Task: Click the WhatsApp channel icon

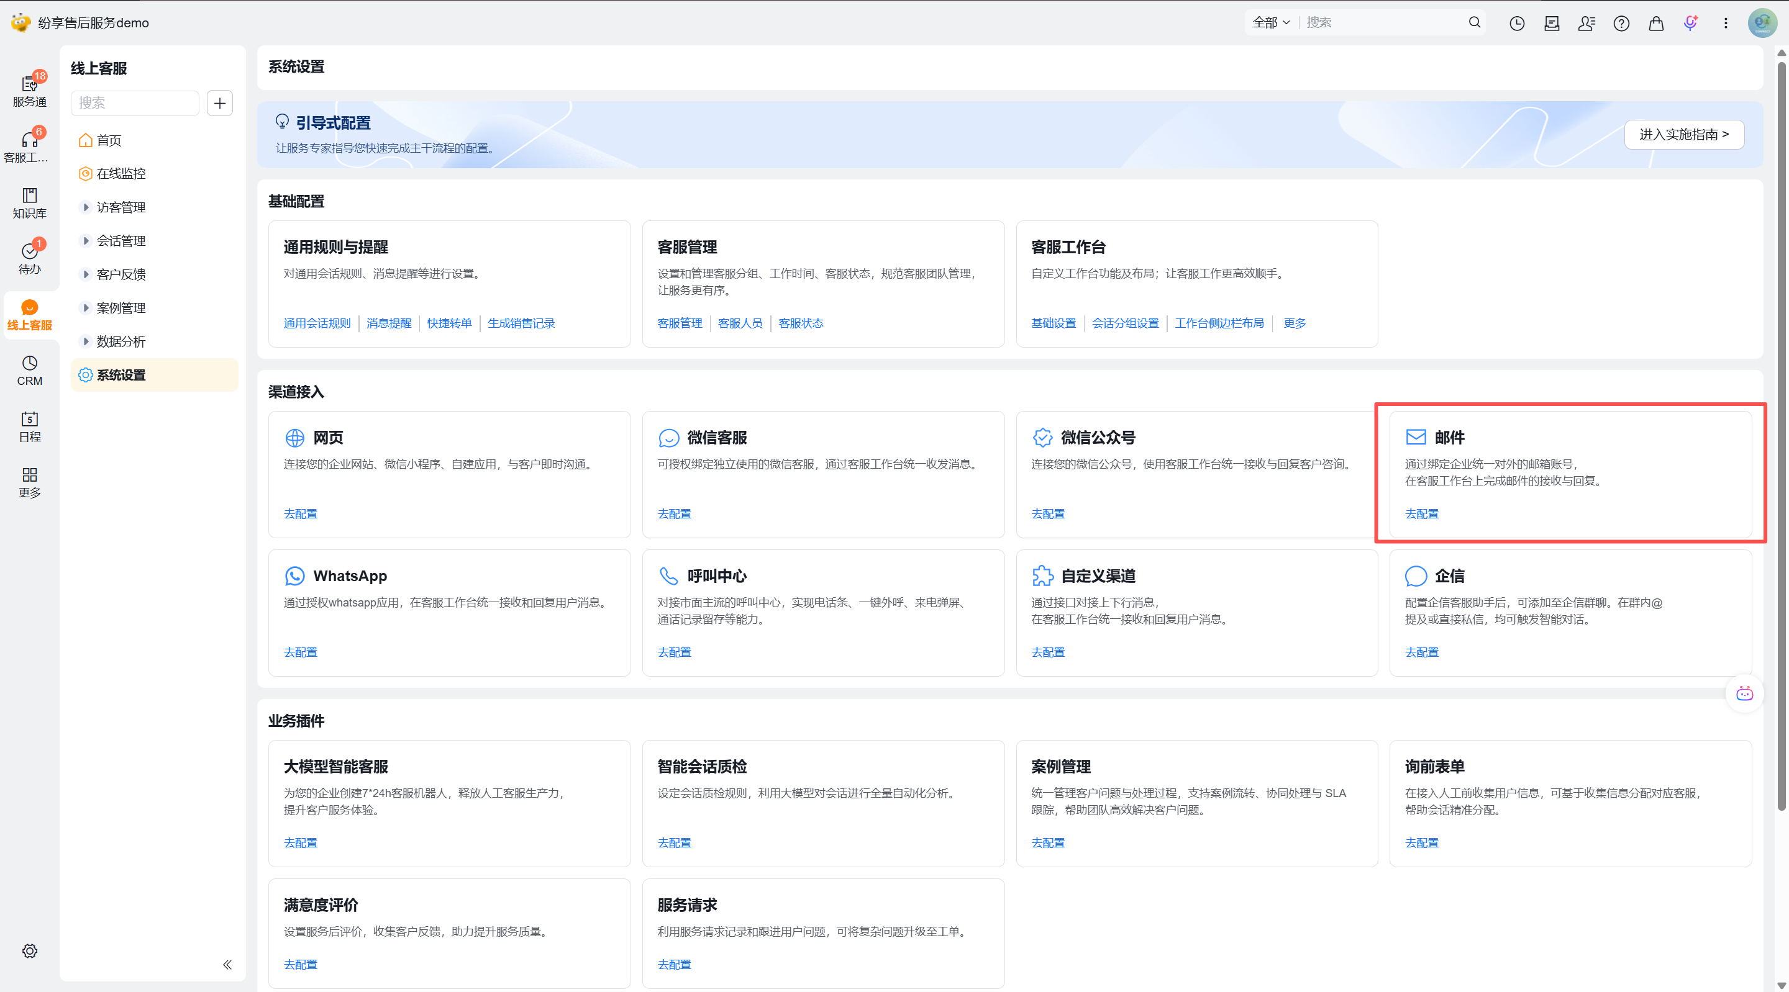Action: click(x=294, y=575)
